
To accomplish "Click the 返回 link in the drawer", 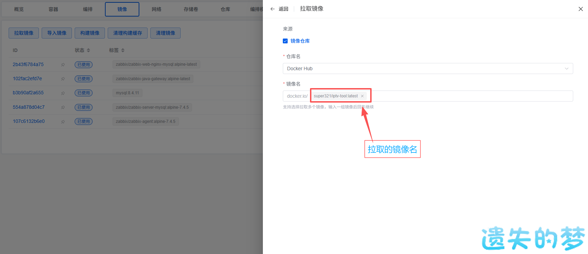I will pyautogui.click(x=284, y=9).
